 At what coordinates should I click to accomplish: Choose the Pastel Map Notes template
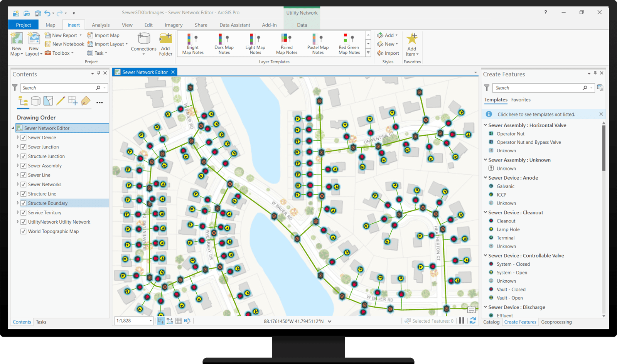coord(318,44)
